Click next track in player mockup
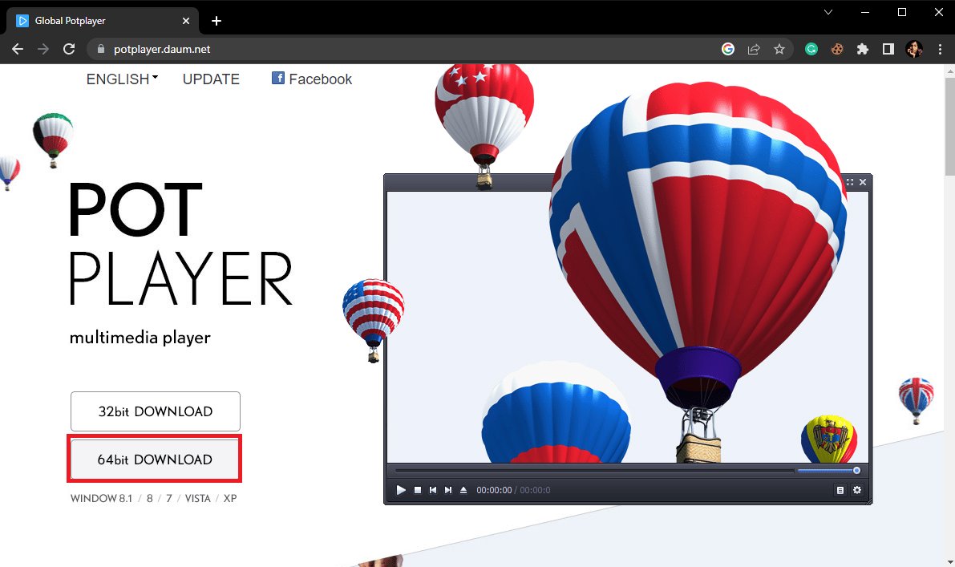955x567 pixels. 448,490
